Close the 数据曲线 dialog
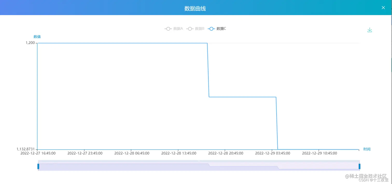The width and height of the screenshot is (392, 184). pyautogui.click(x=383, y=7)
